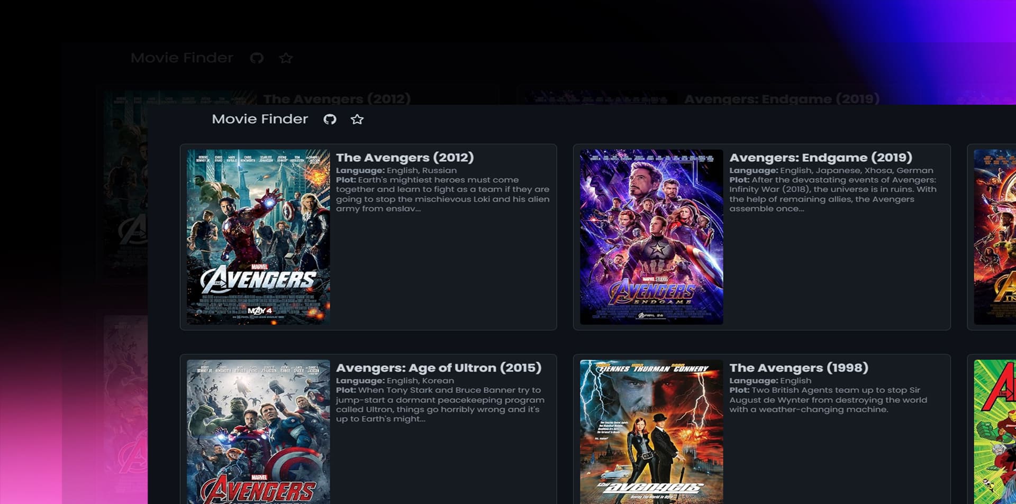This screenshot has height=504, width=1016.
Task: Click The Avengers (1998) title
Action: 799,368
